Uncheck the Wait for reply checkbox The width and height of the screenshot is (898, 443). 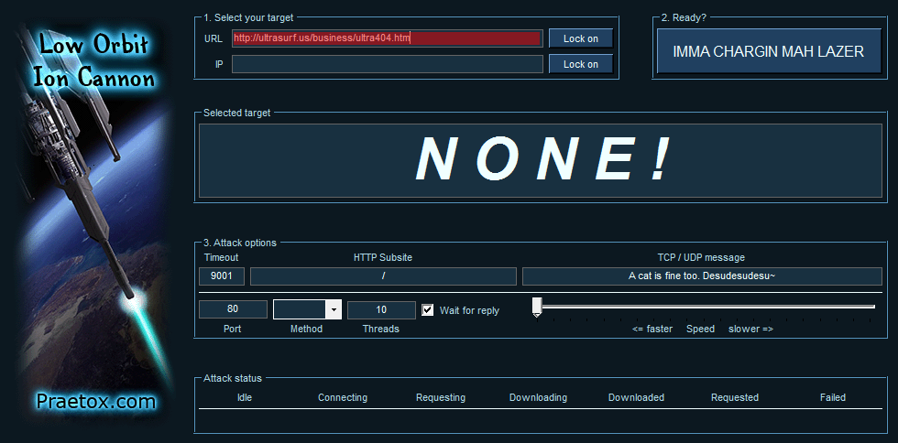point(427,309)
